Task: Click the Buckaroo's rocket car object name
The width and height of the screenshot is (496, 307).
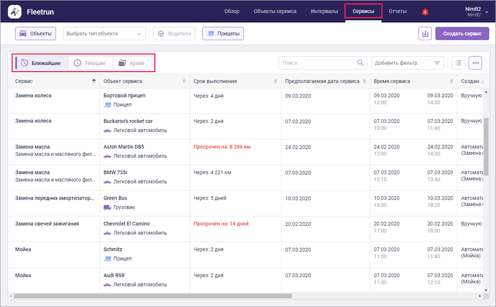Action: 128,121
